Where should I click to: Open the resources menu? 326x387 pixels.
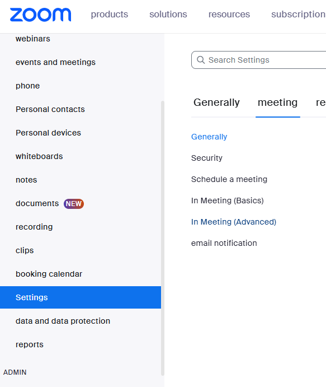[229, 15]
